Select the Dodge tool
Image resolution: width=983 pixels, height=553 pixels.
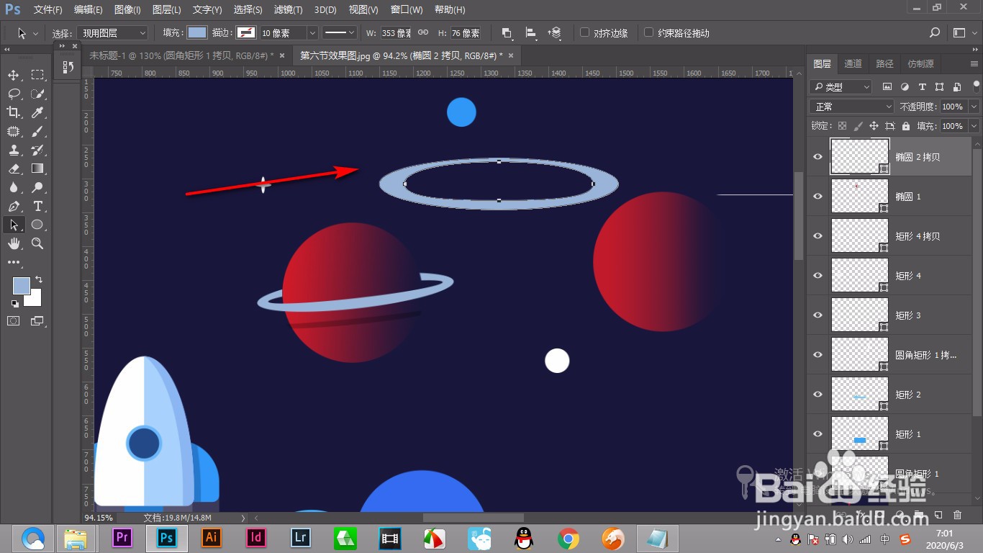point(37,187)
